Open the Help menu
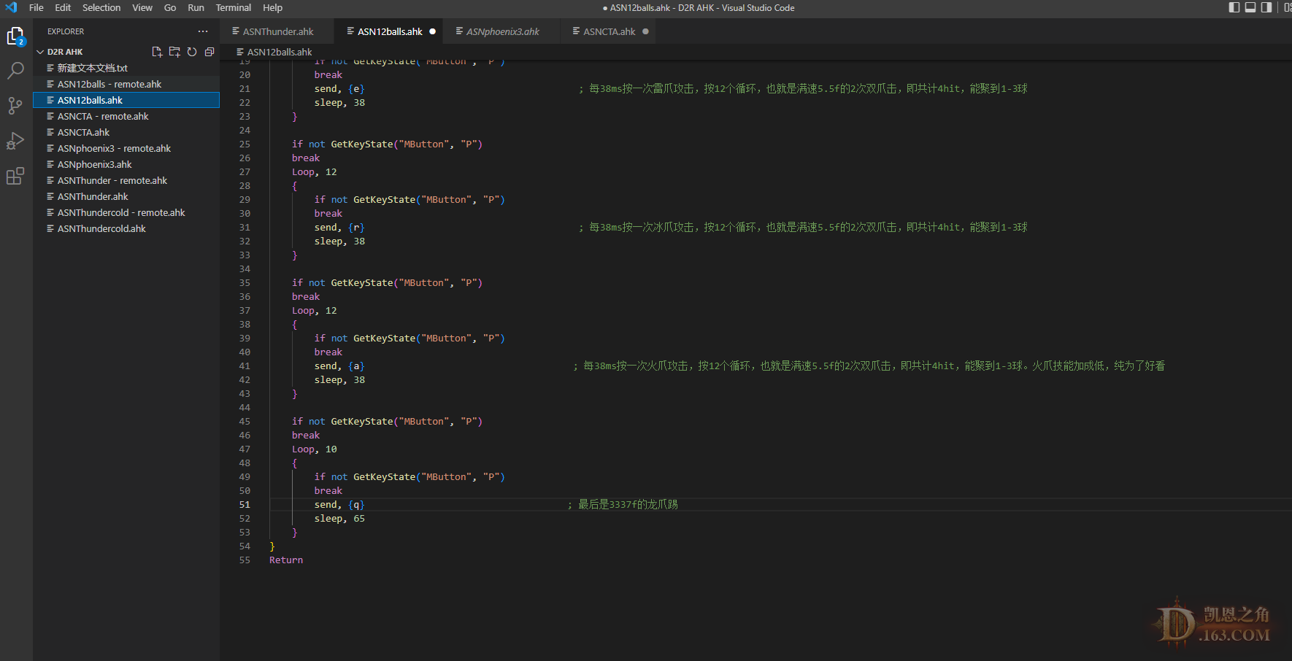The image size is (1292, 661). 272,7
